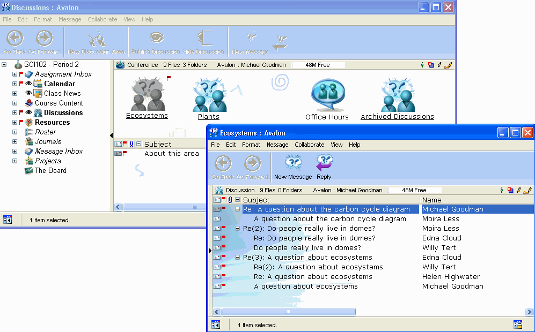535x332 pixels.
Task: Toggle the eye icon beside Class News
Action: [28, 93]
